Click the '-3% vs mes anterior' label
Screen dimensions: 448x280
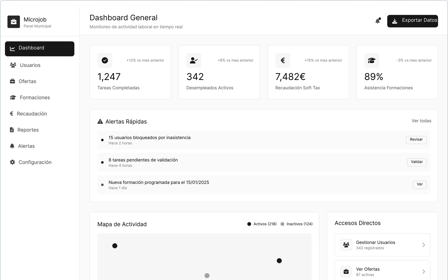click(x=414, y=60)
